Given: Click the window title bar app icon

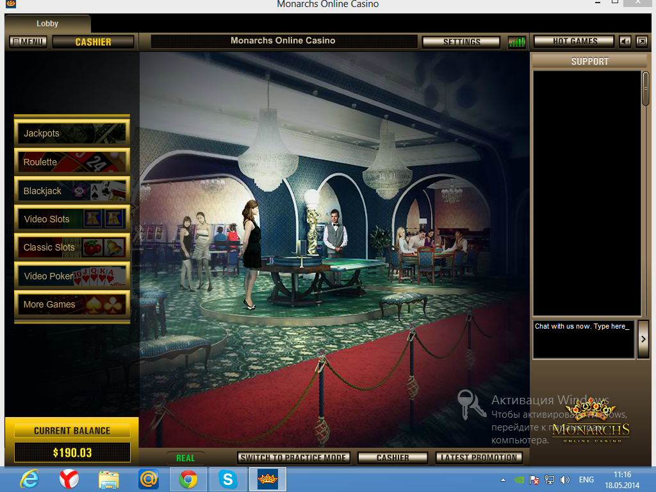Looking at the screenshot, I should 11,4.
